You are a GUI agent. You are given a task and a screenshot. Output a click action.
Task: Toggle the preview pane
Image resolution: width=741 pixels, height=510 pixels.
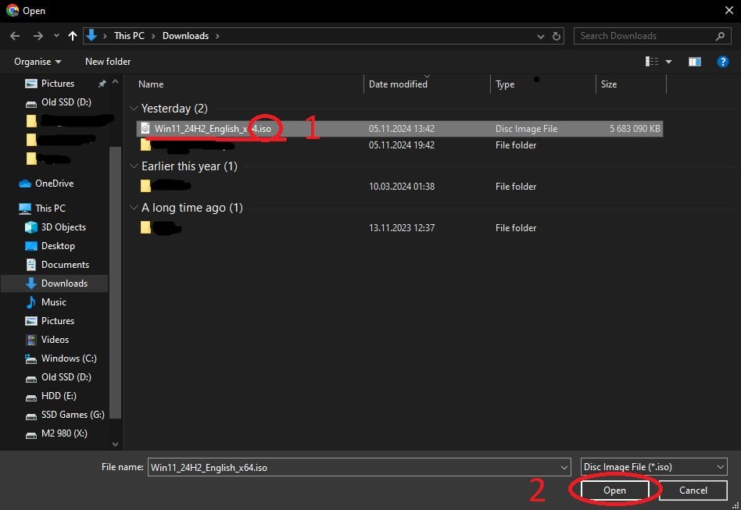point(694,62)
